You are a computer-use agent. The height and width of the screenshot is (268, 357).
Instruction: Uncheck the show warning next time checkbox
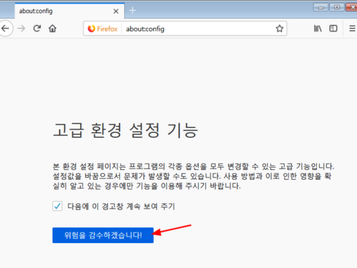(x=58, y=206)
